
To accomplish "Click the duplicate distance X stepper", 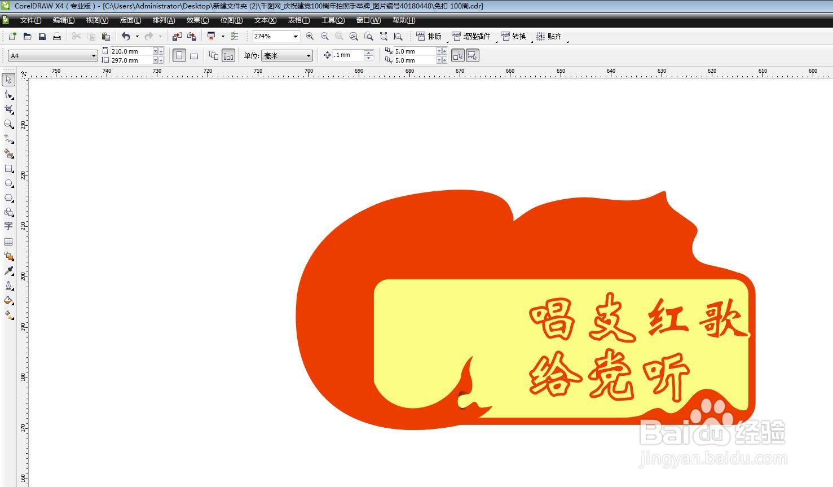I will pyautogui.click(x=442, y=51).
